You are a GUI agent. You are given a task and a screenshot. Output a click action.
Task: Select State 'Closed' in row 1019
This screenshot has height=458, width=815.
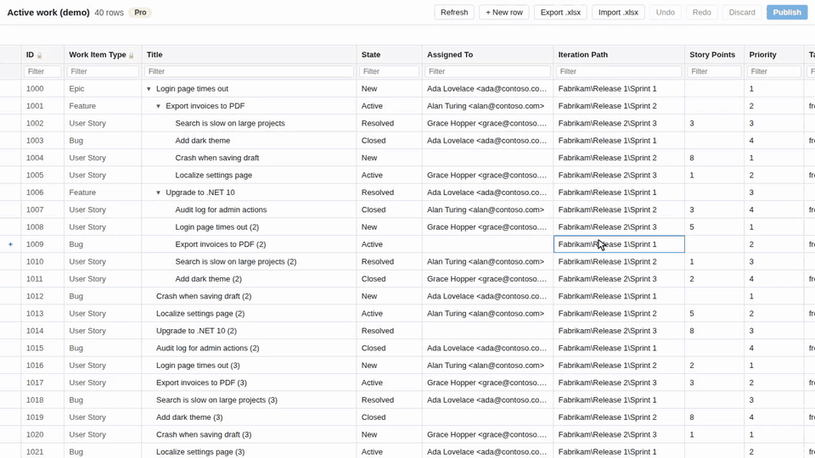pos(390,417)
